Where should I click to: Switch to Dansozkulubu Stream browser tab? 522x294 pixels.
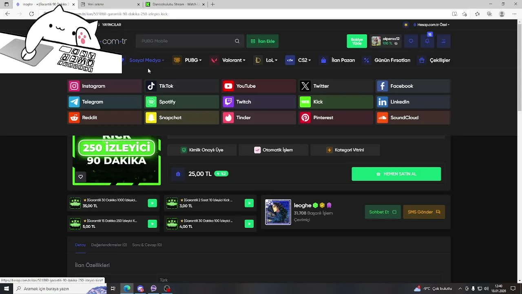[x=176, y=4]
